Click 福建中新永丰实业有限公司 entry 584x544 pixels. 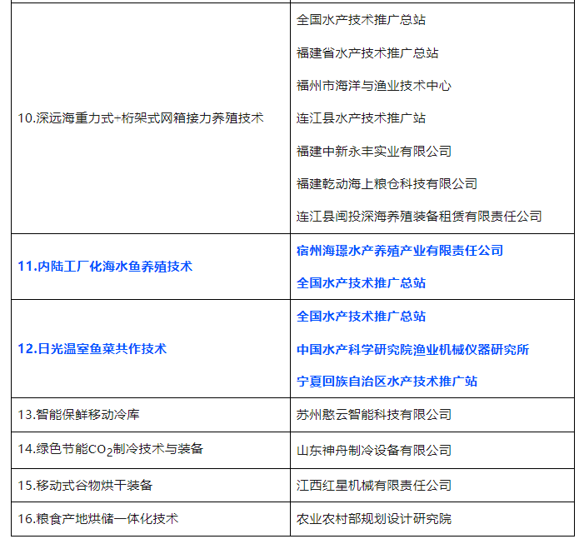[x=373, y=151]
